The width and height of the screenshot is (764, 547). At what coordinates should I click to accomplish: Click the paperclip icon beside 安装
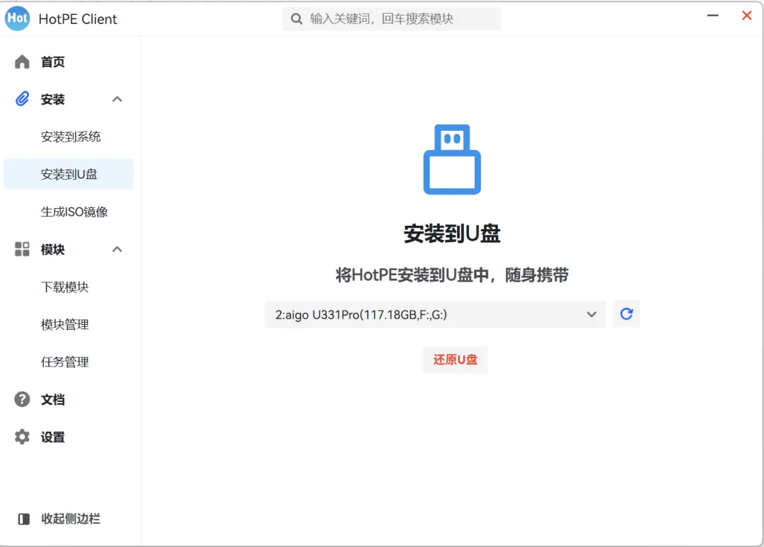click(x=22, y=99)
